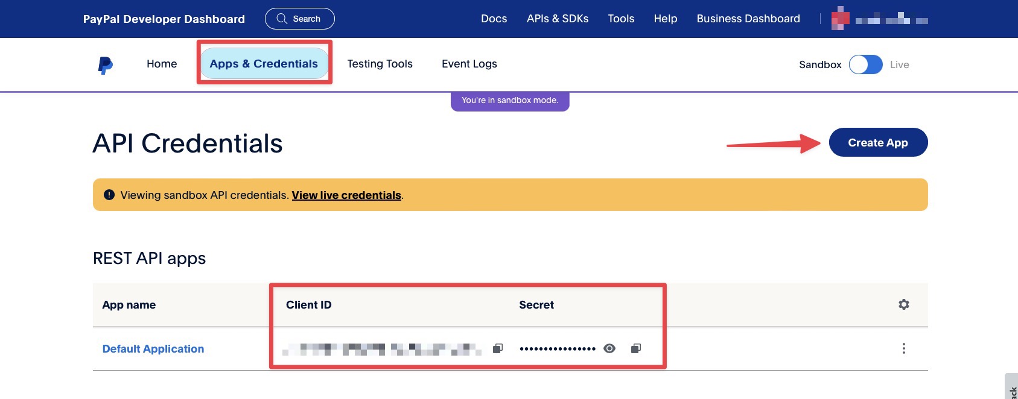Open the Search box in header
The height and width of the screenshot is (399, 1018).
tap(299, 19)
